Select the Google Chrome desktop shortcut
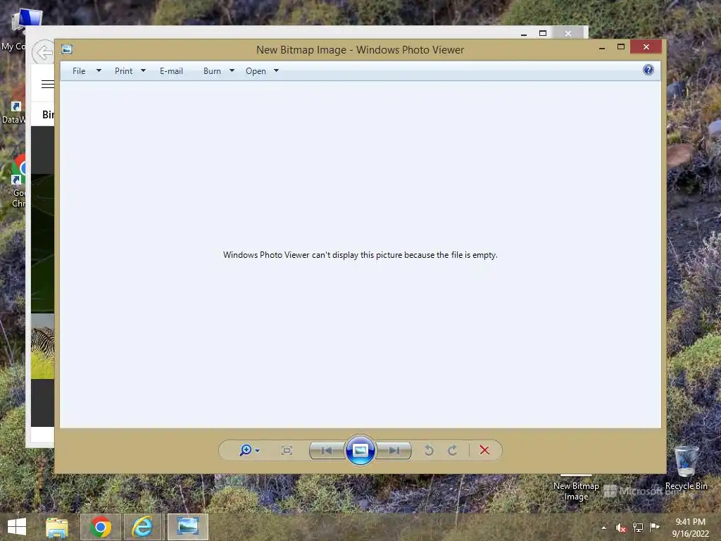 pyautogui.click(x=17, y=182)
